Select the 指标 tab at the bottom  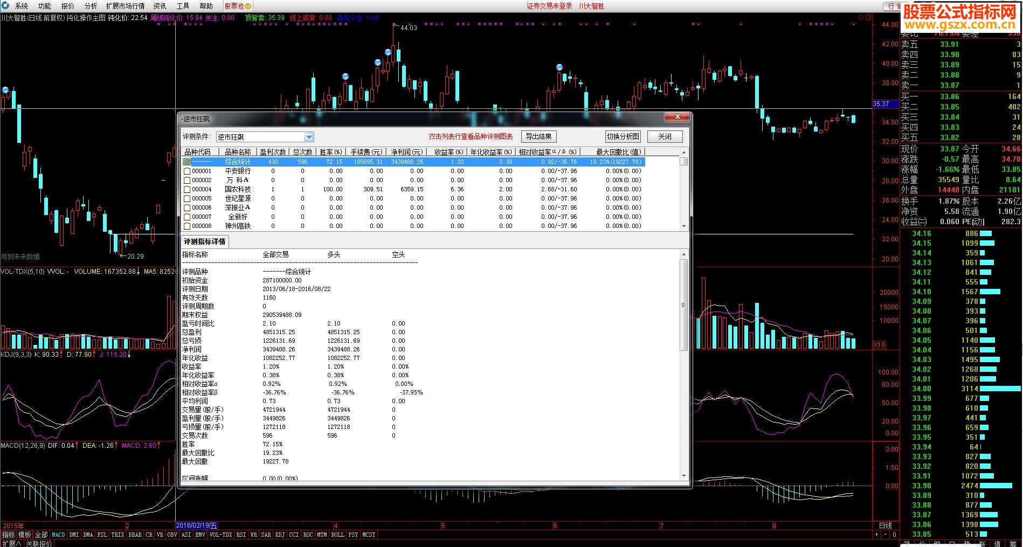pos(8,535)
